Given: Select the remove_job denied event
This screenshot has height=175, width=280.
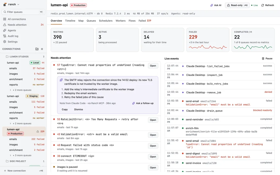Looking at the screenshot, I should tap(220, 94).
